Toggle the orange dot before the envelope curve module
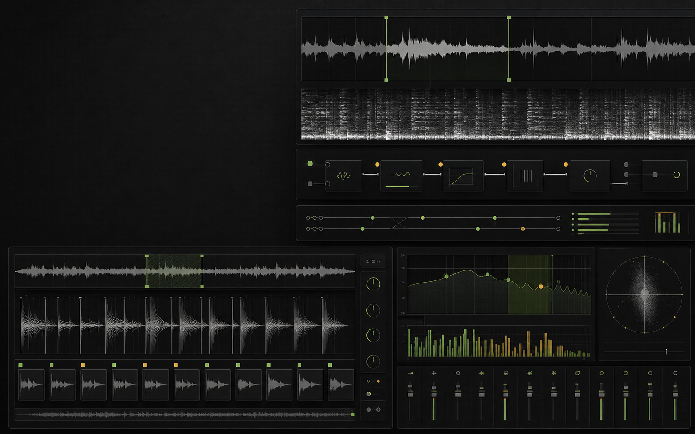Image resolution: width=695 pixels, height=434 pixels. coord(440,164)
